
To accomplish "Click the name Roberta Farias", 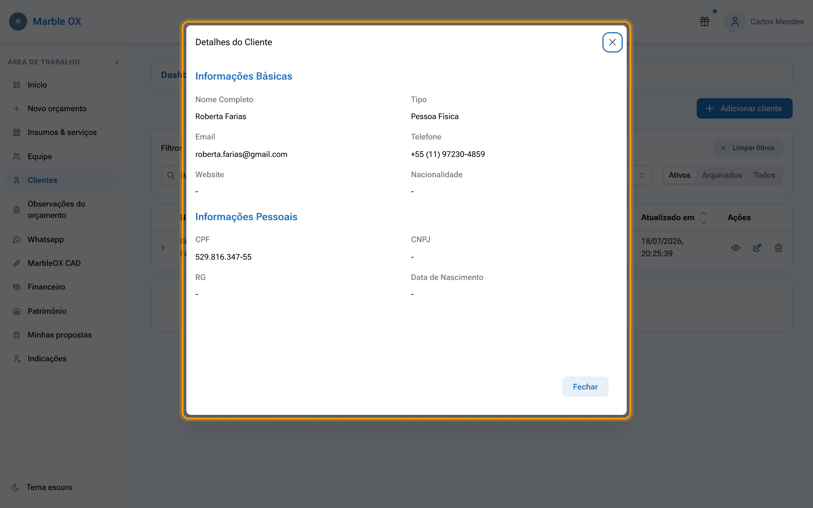I will 221,117.
